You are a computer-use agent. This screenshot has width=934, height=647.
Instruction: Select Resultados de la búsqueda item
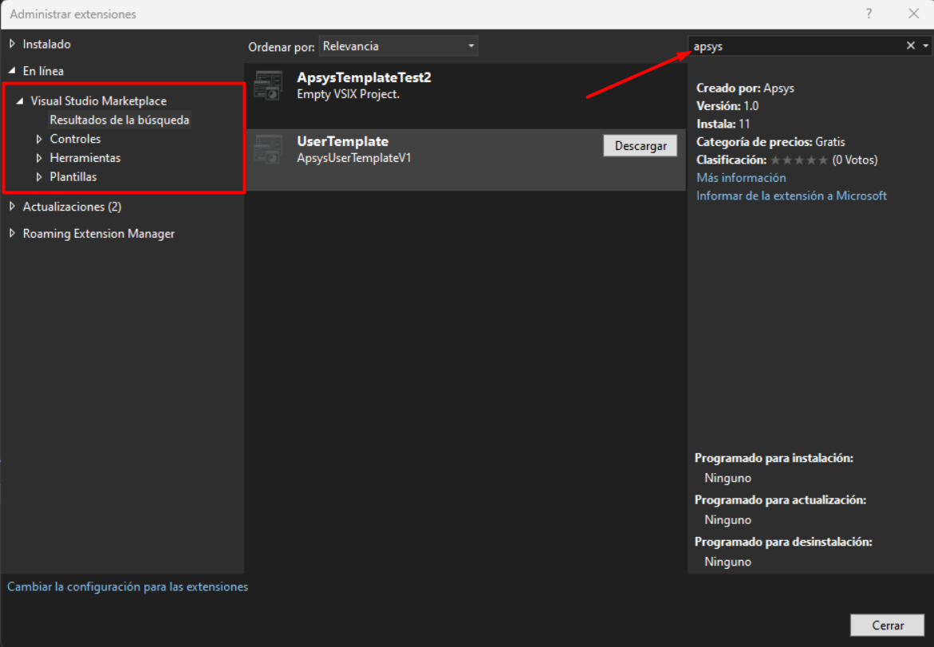point(120,120)
